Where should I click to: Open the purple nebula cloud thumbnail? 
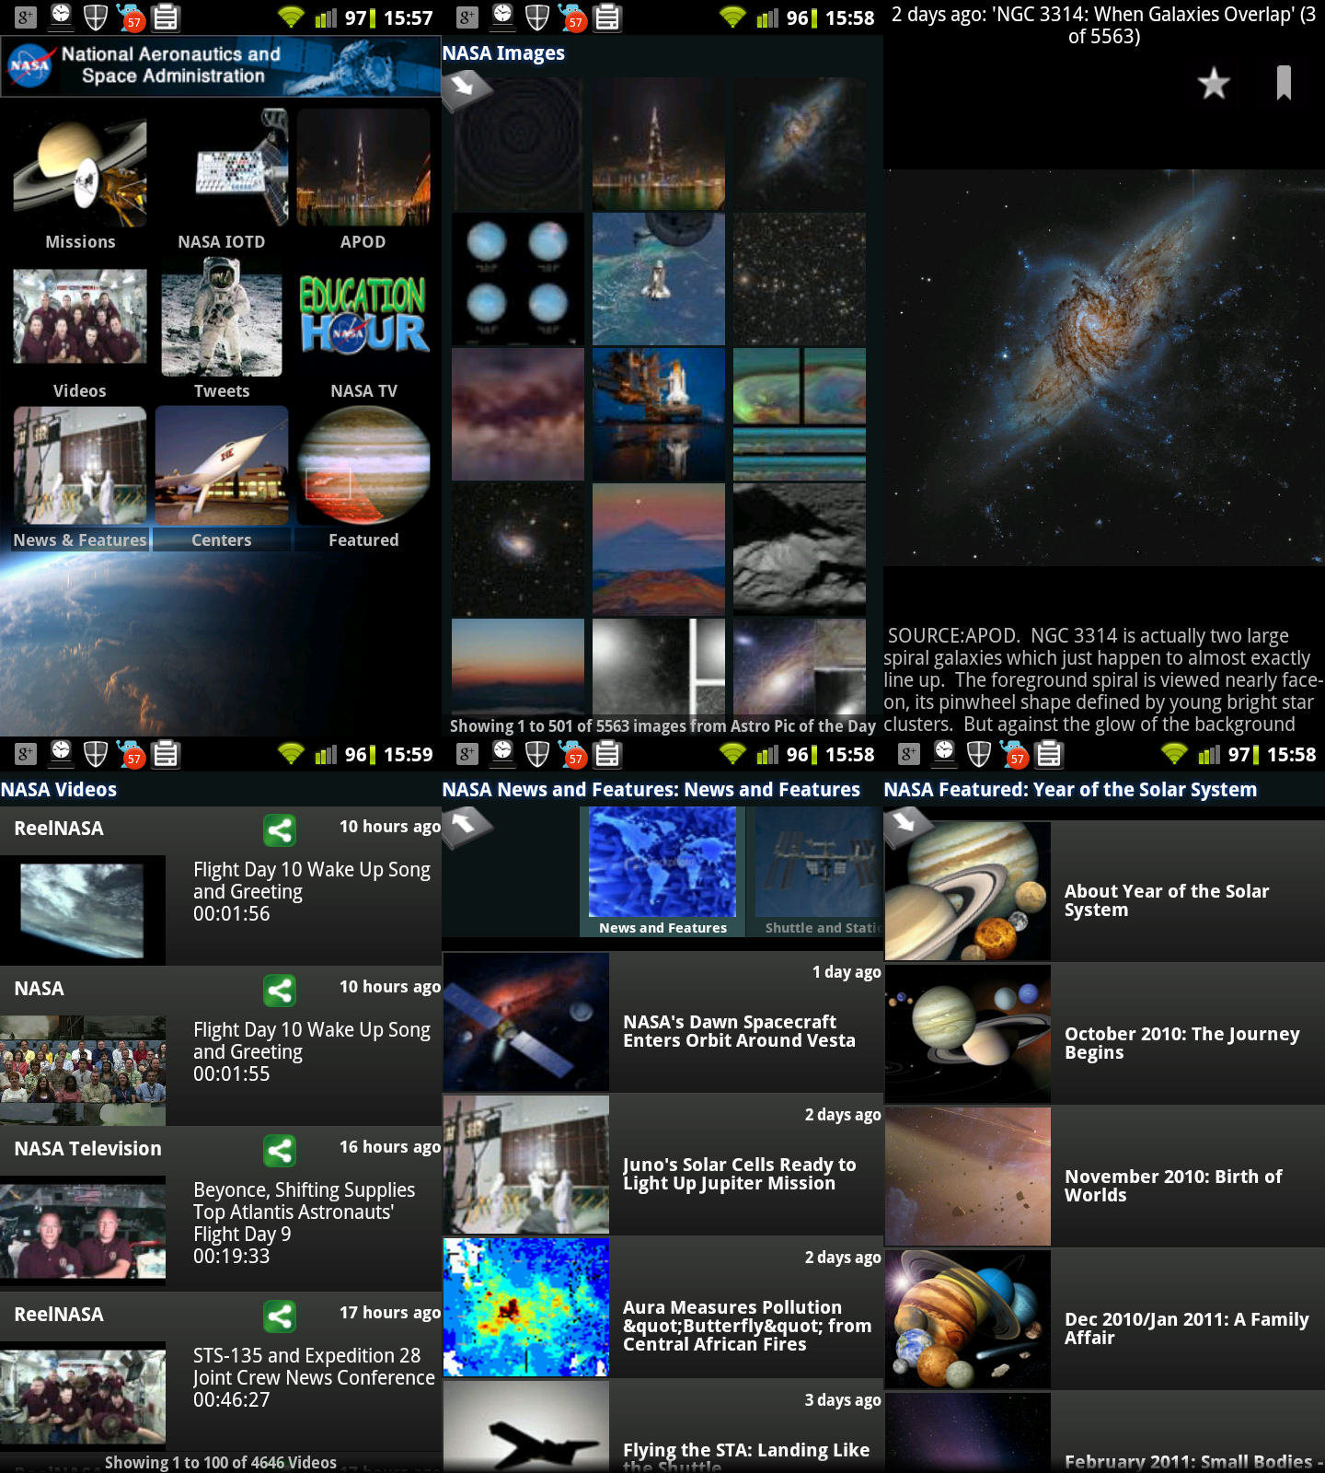(518, 414)
